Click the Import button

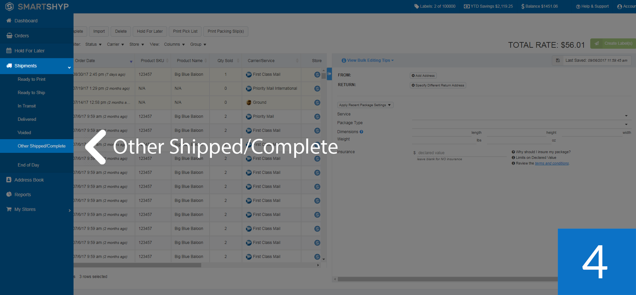(x=99, y=31)
